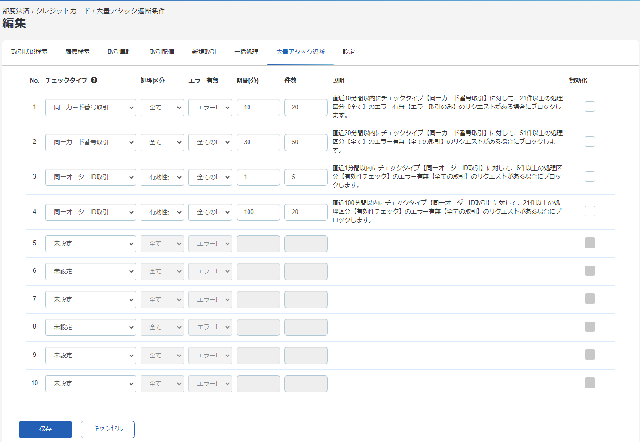Enable the 無効化 checkbox for rule 3
Image resolution: width=640 pixels, height=442 pixels.
click(589, 176)
